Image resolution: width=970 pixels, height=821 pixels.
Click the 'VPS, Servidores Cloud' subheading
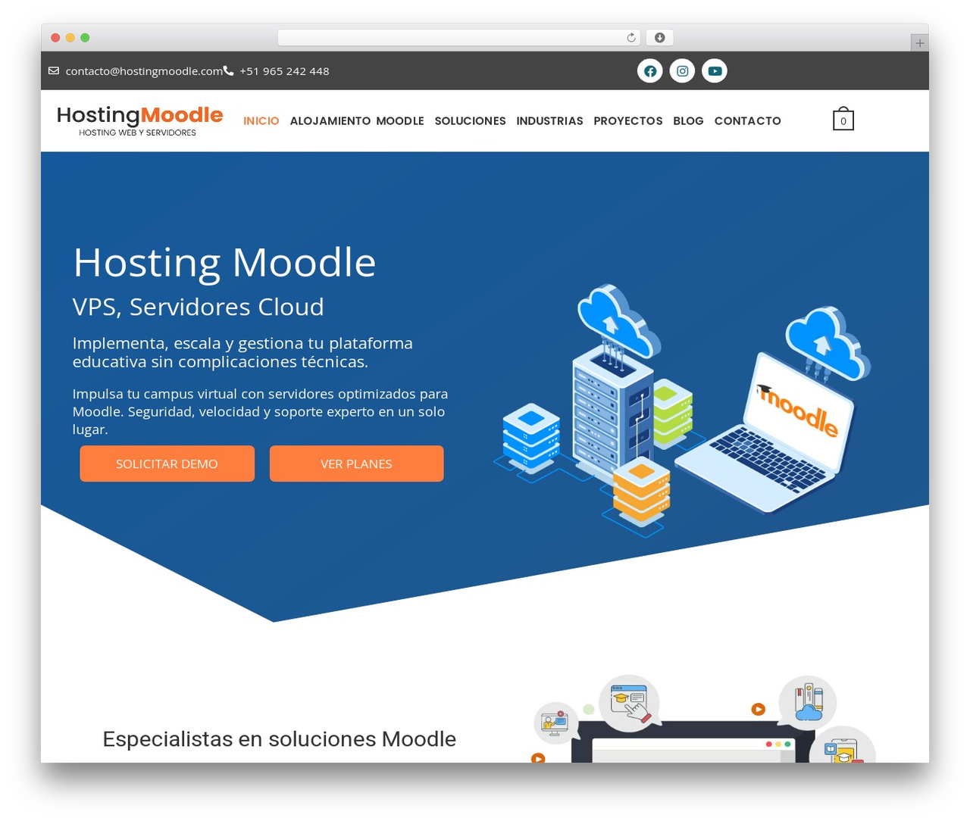pos(199,307)
